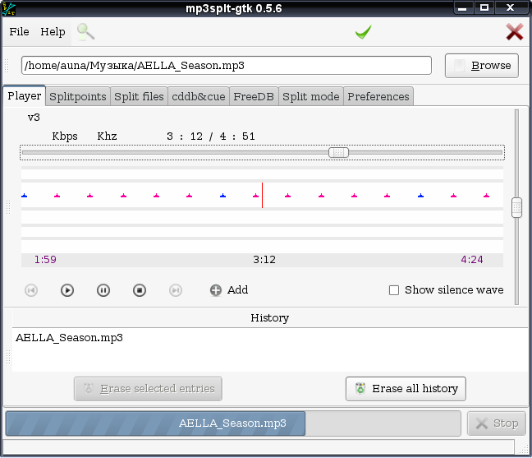Click the Play button in player controls

point(67,290)
